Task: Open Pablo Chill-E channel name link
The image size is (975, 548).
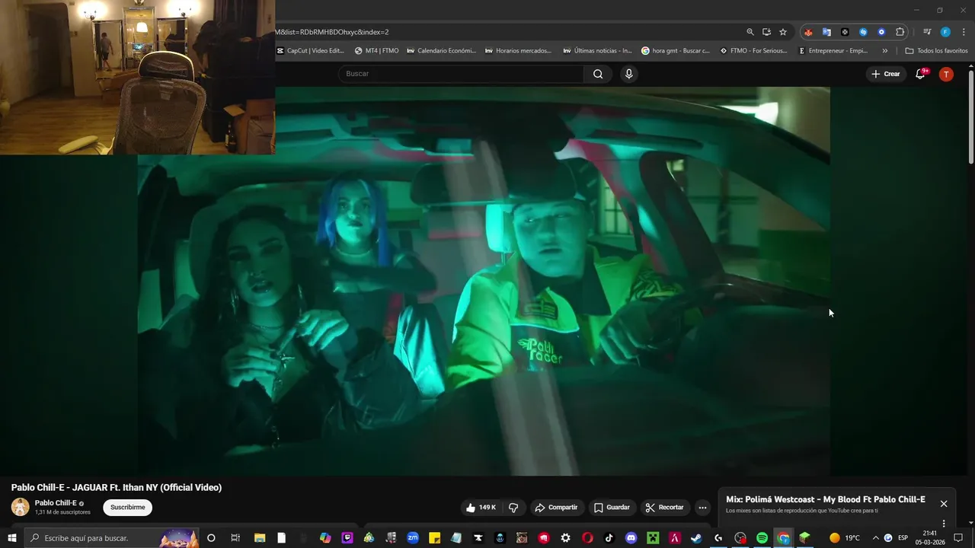Action: coord(56,503)
